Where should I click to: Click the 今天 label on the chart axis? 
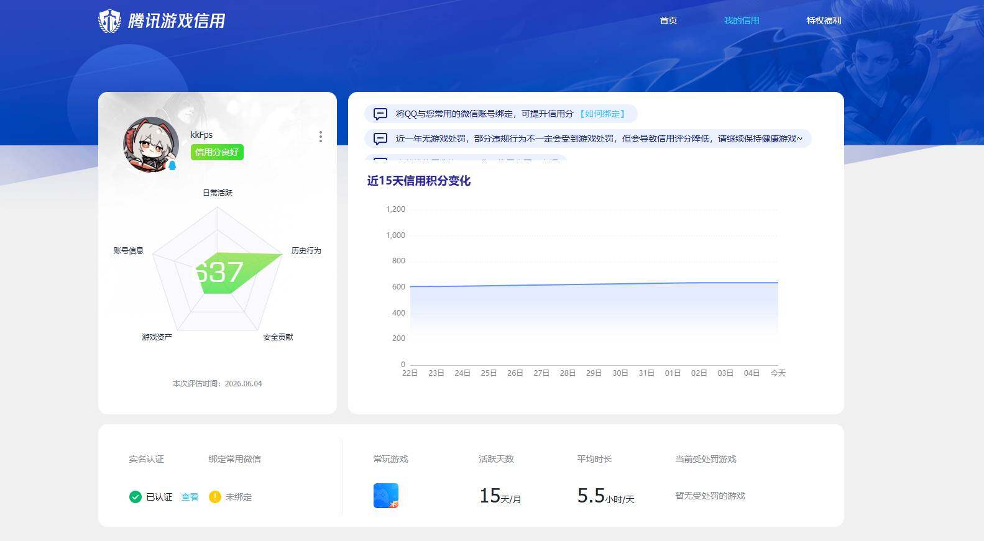[778, 373]
